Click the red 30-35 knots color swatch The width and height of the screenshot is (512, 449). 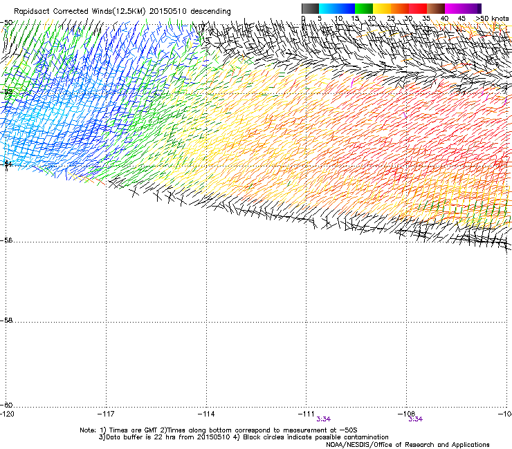pyautogui.click(x=418, y=8)
